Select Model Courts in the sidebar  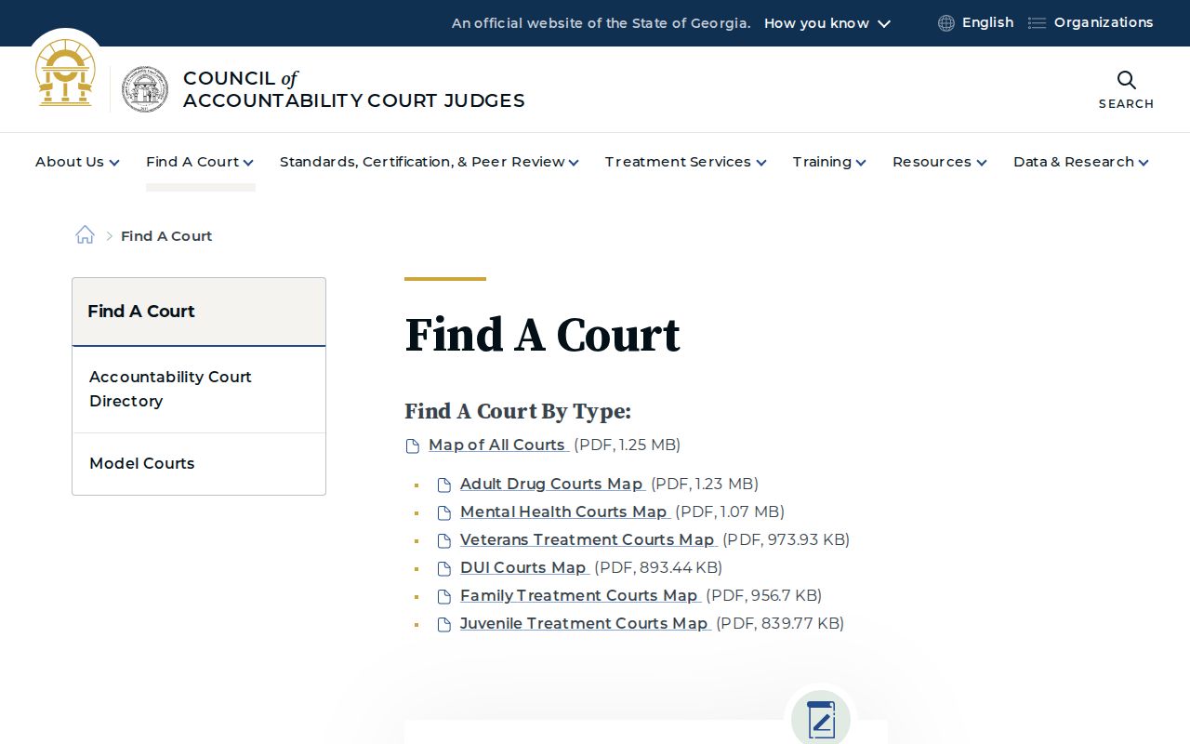pyautogui.click(x=199, y=463)
